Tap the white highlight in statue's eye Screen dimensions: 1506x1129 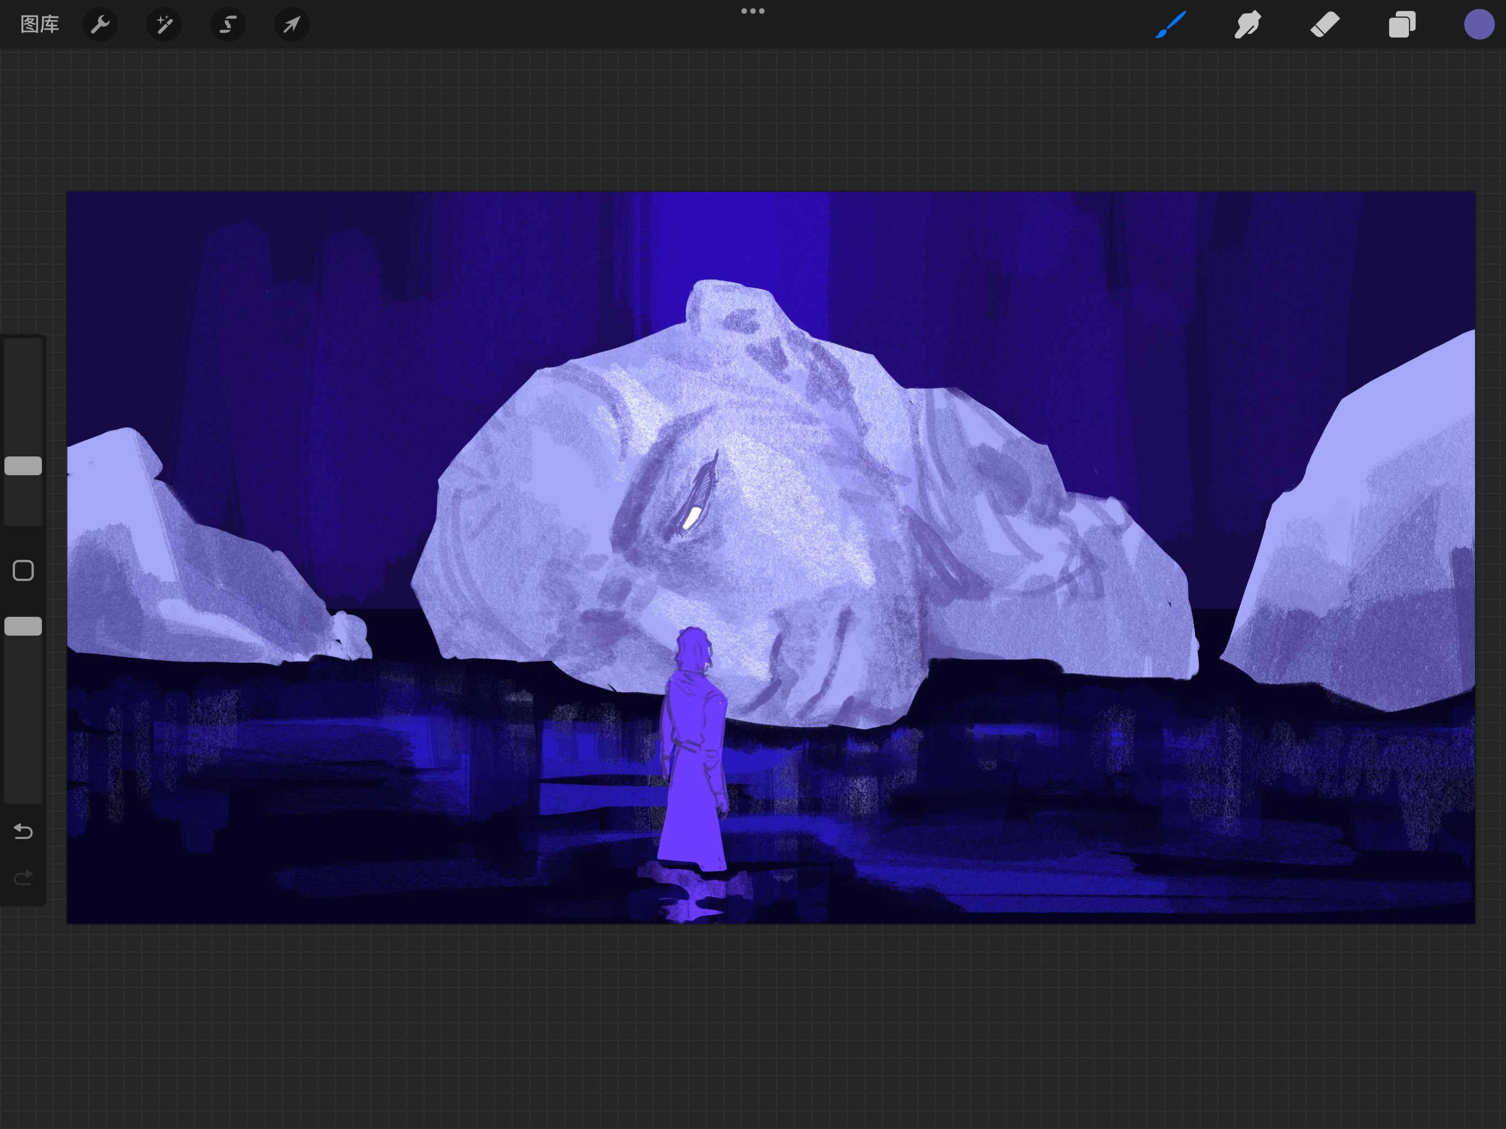coord(690,519)
